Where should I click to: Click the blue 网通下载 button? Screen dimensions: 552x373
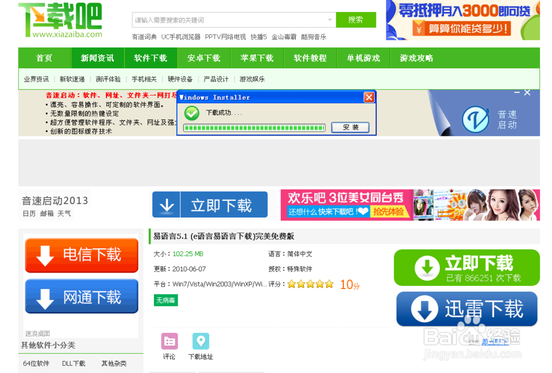coord(82,296)
